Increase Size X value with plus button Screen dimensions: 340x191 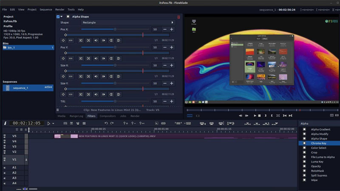pos(172,65)
